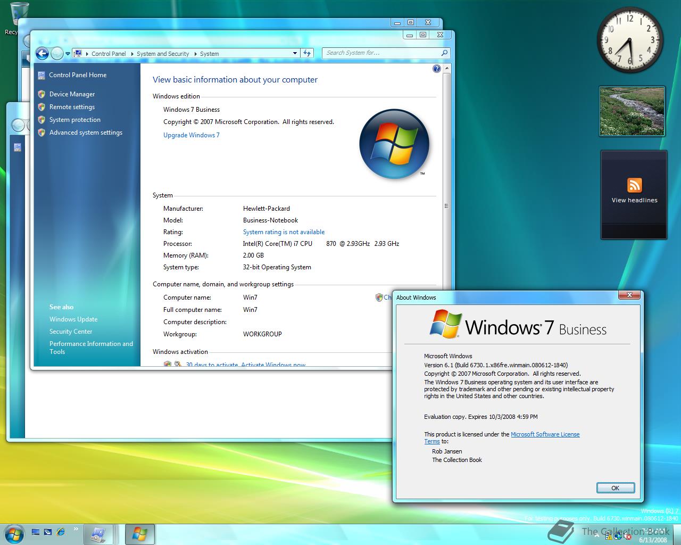Click the 2.00 GB memory value
Screen dimensions: 681x545
coord(253,255)
